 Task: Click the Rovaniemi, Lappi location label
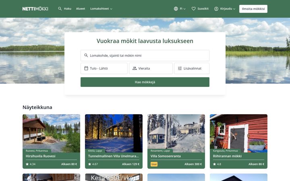tap(160, 151)
